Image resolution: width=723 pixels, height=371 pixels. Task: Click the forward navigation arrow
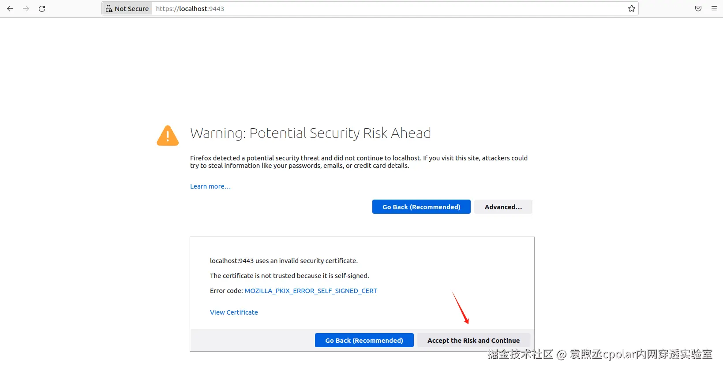(26, 8)
